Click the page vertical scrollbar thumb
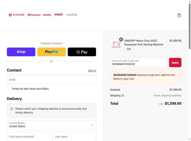 pos(190,26)
